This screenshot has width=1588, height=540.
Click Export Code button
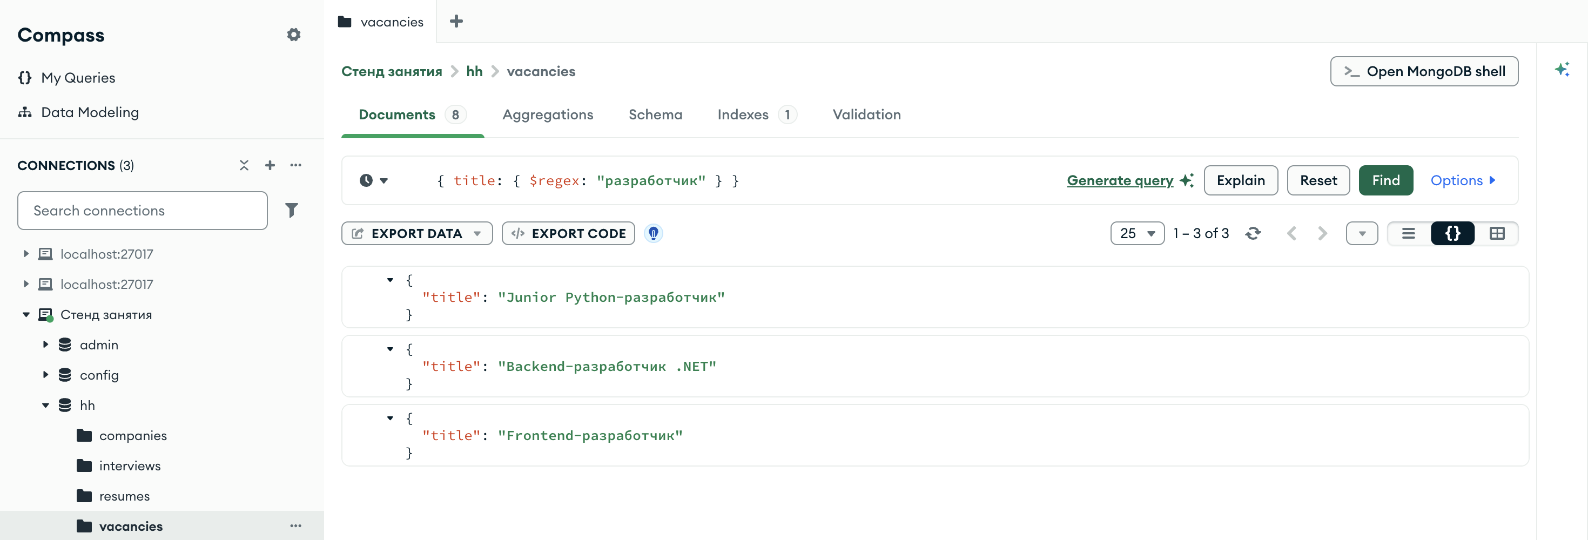tap(568, 234)
